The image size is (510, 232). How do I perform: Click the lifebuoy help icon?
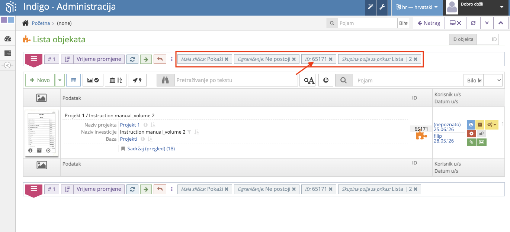click(x=326, y=80)
